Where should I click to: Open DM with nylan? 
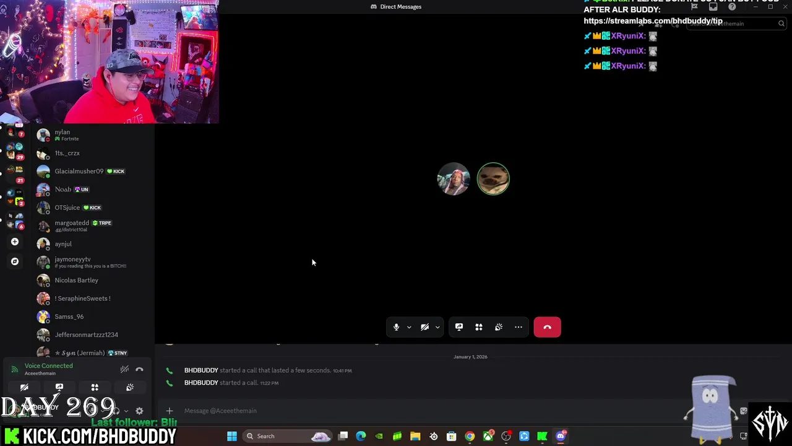pos(93,134)
